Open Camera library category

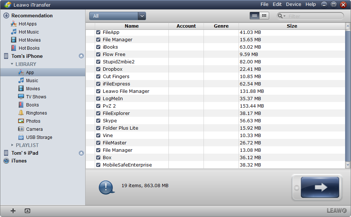pyautogui.click(x=30, y=129)
